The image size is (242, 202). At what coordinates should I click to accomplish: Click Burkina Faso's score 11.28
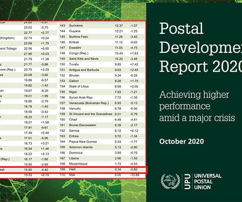(x=118, y=37)
